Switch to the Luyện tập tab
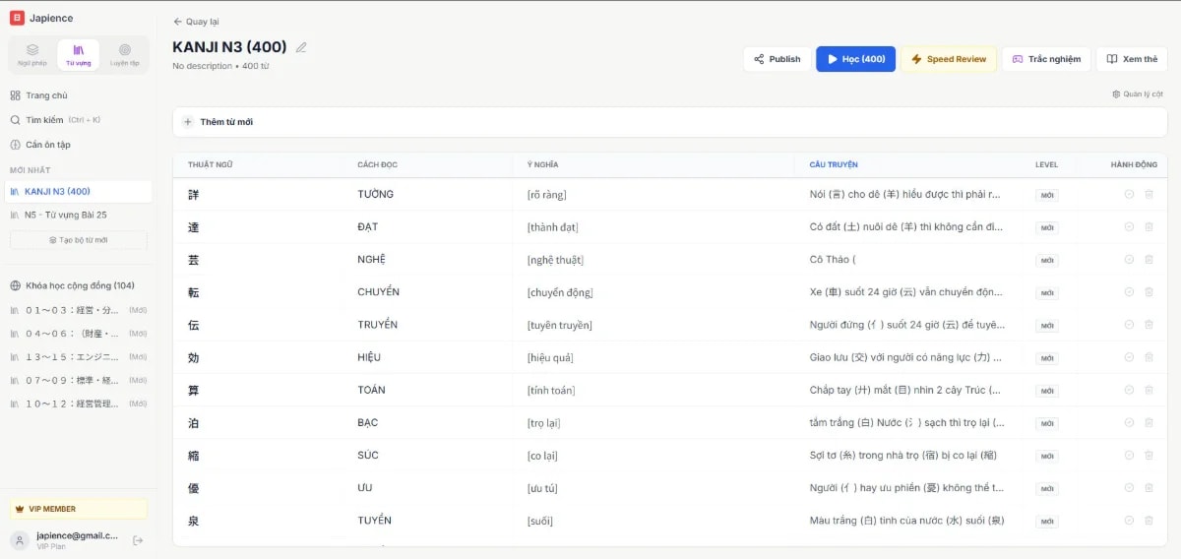 click(x=124, y=54)
